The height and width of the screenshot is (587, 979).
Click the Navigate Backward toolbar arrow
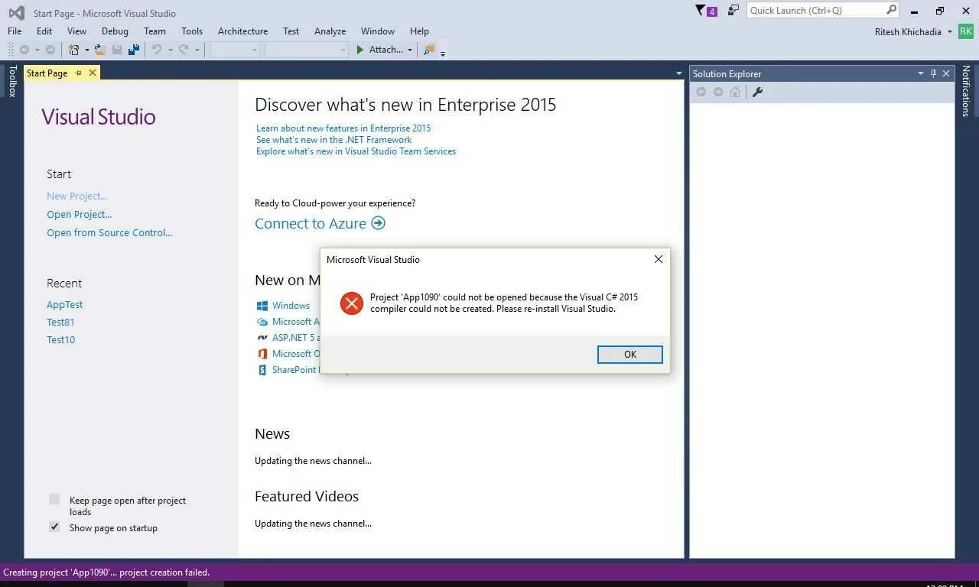(x=24, y=50)
